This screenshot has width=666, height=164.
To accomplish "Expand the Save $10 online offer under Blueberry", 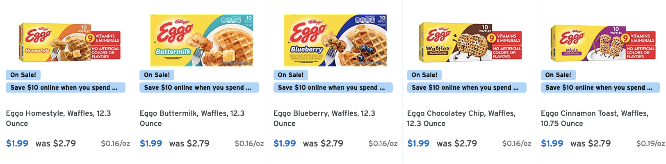I will click(x=333, y=88).
